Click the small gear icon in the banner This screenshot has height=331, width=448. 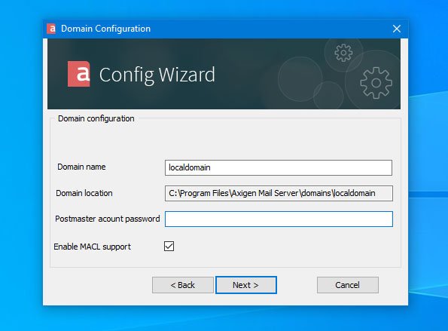343,53
